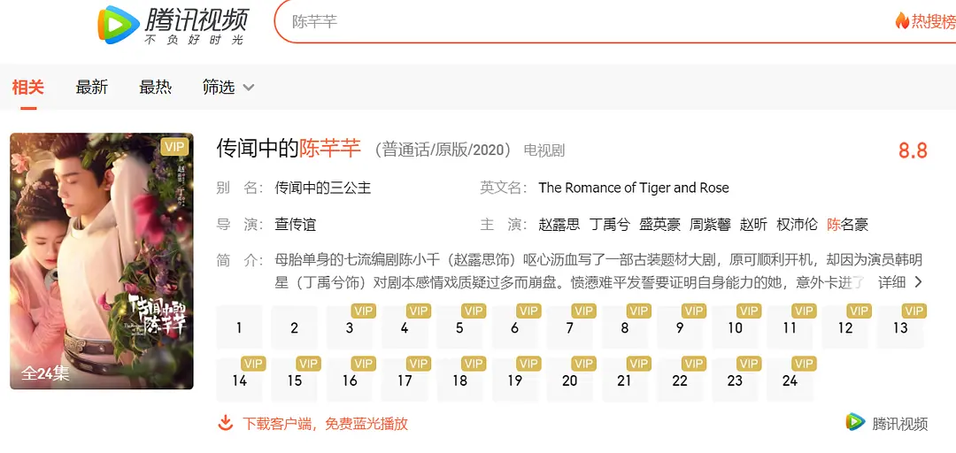Switch to the 最新 tab

pyautogui.click(x=92, y=87)
